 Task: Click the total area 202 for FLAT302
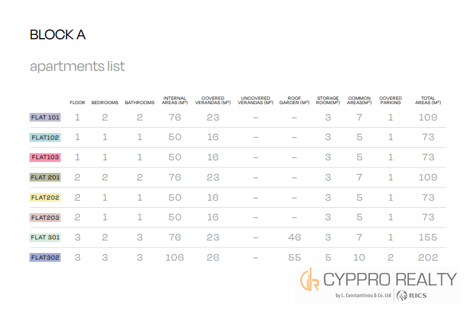pos(428,257)
